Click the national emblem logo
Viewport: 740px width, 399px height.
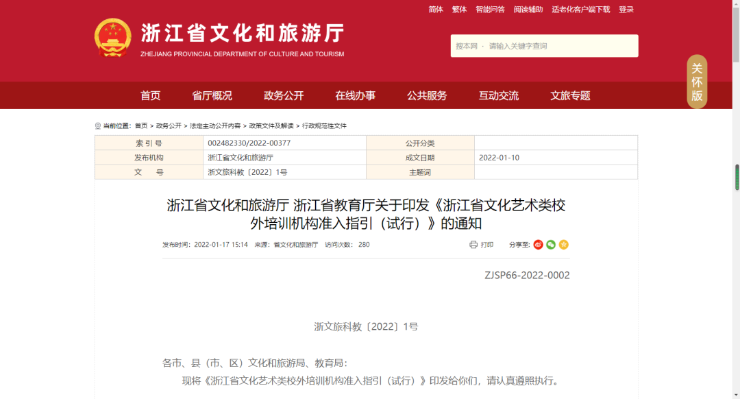point(112,38)
